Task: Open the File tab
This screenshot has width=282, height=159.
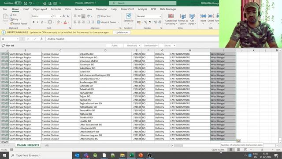Action: click(5, 9)
